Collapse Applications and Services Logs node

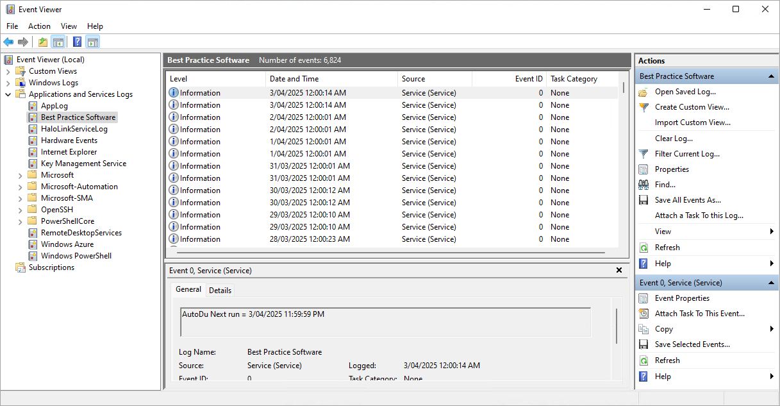[x=8, y=94]
